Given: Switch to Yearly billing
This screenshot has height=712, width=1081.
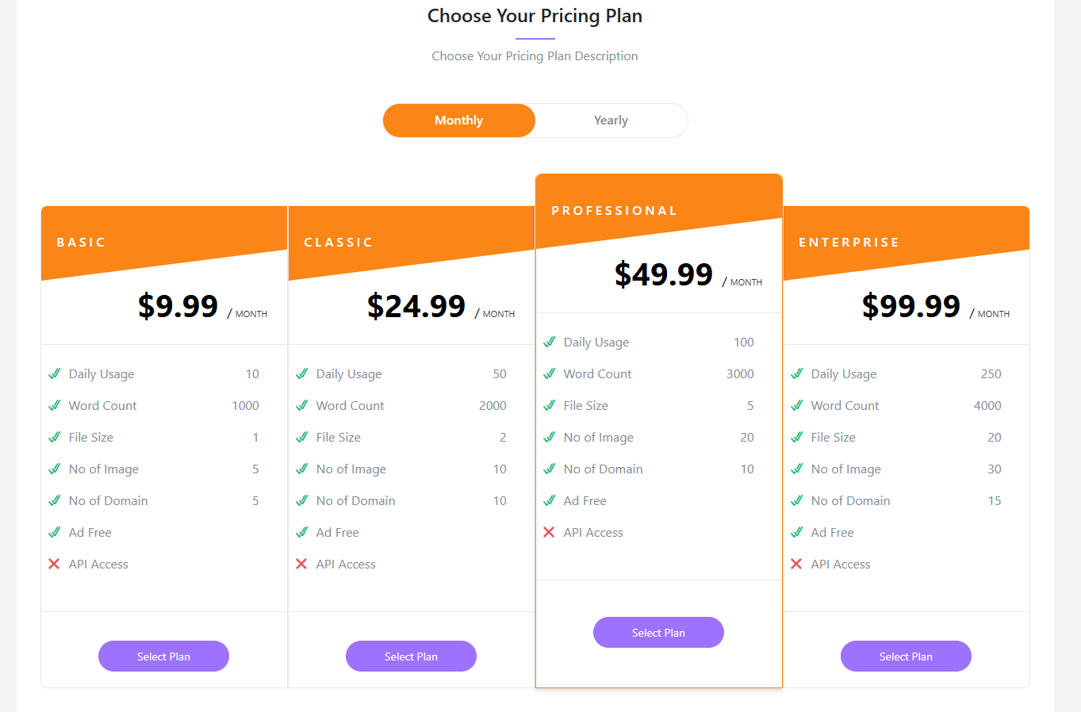Looking at the screenshot, I should pyautogui.click(x=611, y=121).
